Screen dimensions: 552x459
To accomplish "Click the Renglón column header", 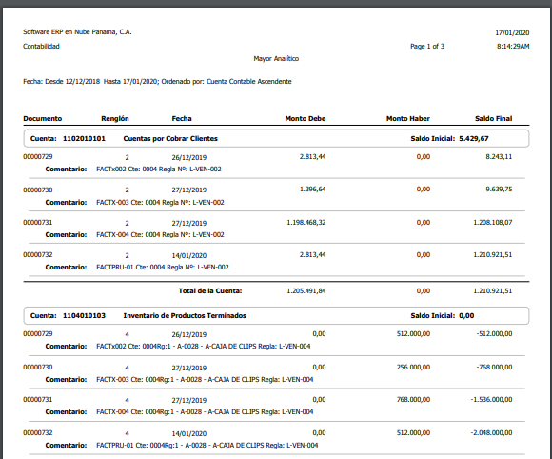I will [x=115, y=118].
